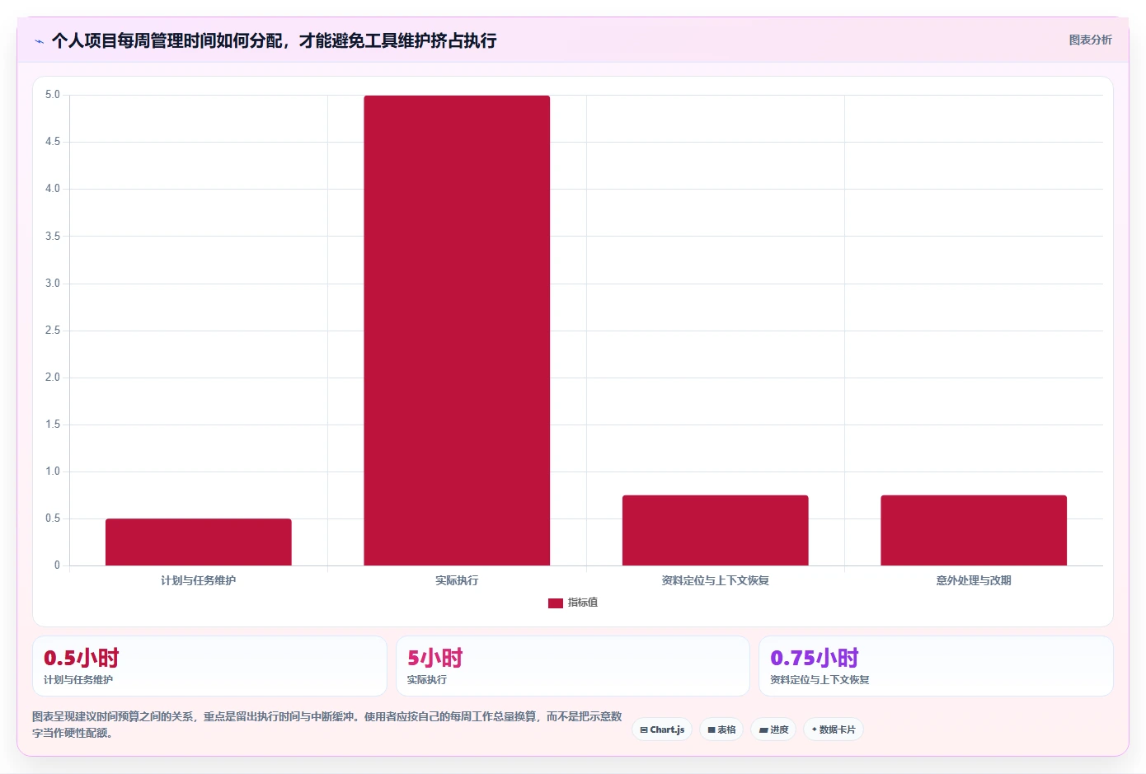The height and width of the screenshot is (774, 1146).
Task: Toggle the 指标值 legend label
Action: [x=583, y=603]
